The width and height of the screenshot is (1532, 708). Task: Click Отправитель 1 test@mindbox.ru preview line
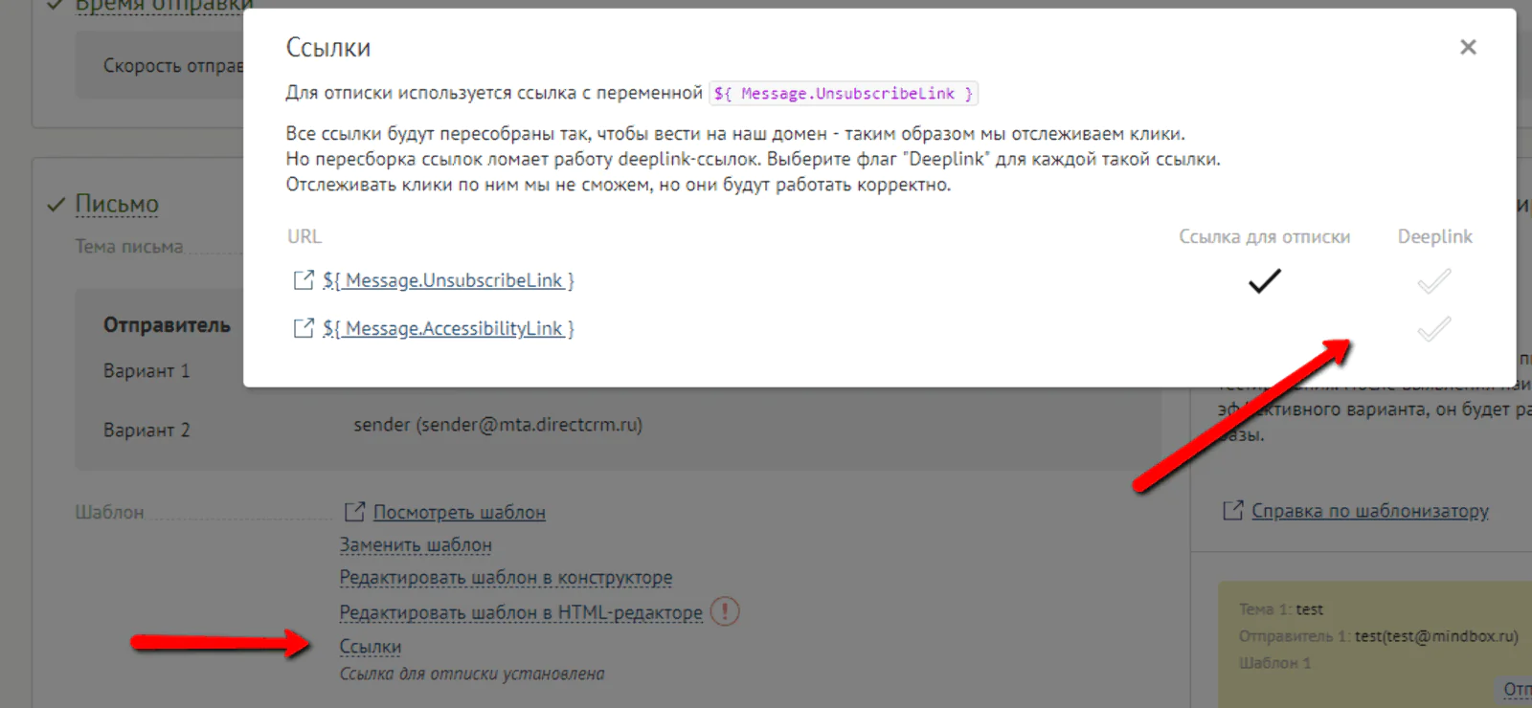click(x=1379, y=636)
